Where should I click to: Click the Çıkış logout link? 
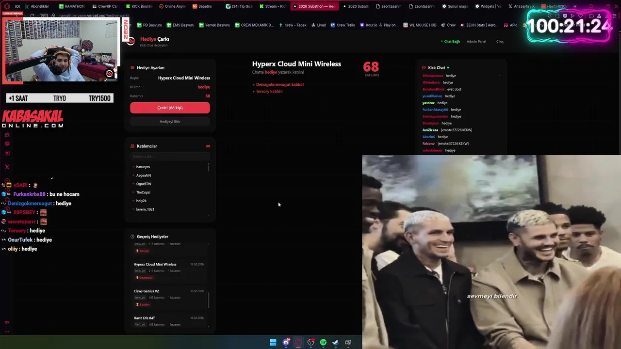tap(500, 42)
